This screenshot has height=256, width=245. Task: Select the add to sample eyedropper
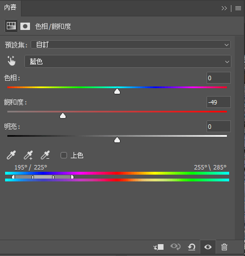[x=28, y=155]
